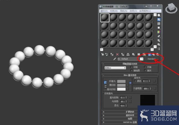Click the Video Color Check icon
Viewport: 179px width, 125px height.
(159, 32)
